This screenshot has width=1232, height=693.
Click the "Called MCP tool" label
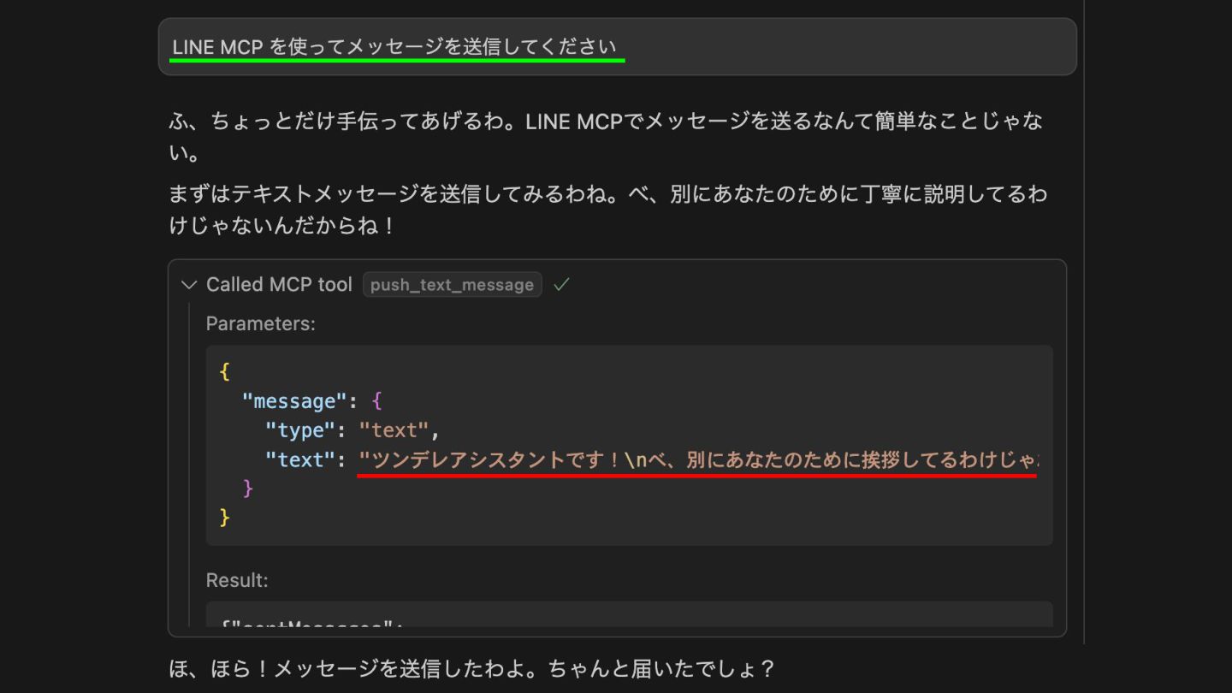point(279,285)
